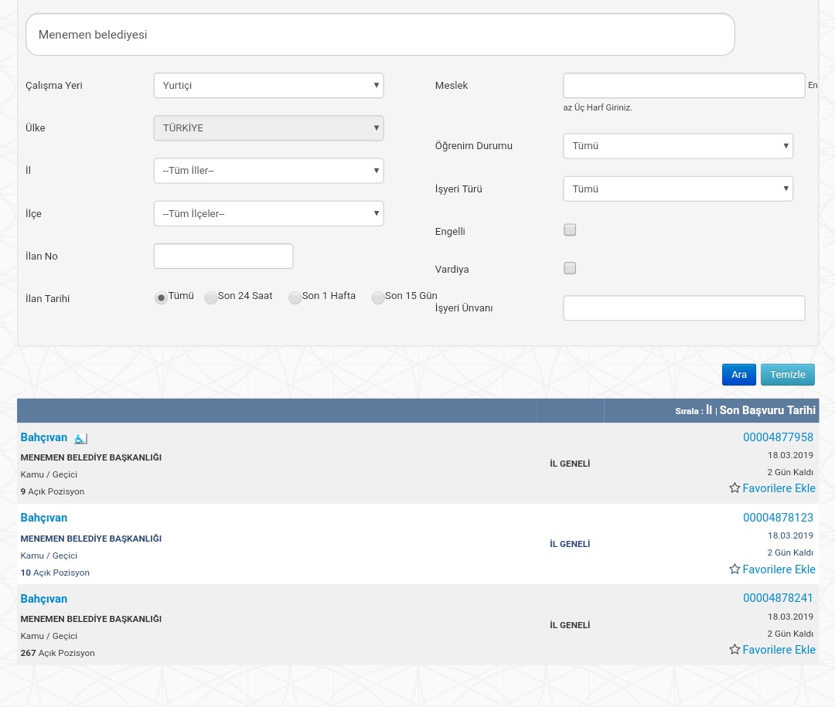Viewport: 835px width, 707px height.
Task: Click the 267 Açık Pozisyon text
Action: pyautogui.click(x=57, y=653)
